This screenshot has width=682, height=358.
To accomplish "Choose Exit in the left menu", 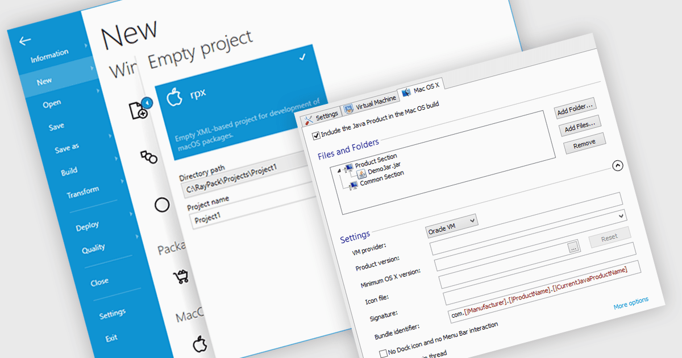I will point(111,338).
